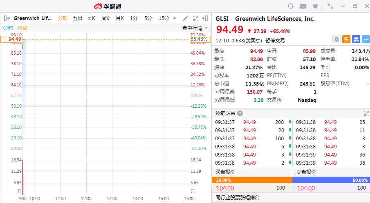Image resolution: width=370 pixels, height=203 pixels.
Task: Switch to the 日K chart tab
Action: click(91, 18)
